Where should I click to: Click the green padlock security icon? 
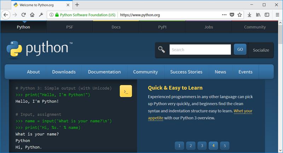(x=57, y=15)
